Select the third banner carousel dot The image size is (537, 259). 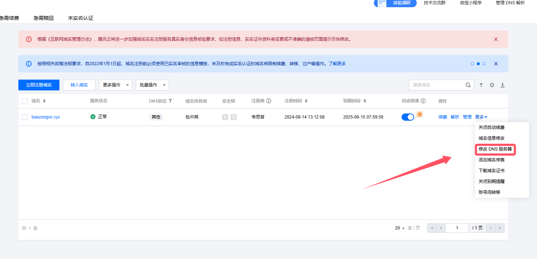pos(484,64)
